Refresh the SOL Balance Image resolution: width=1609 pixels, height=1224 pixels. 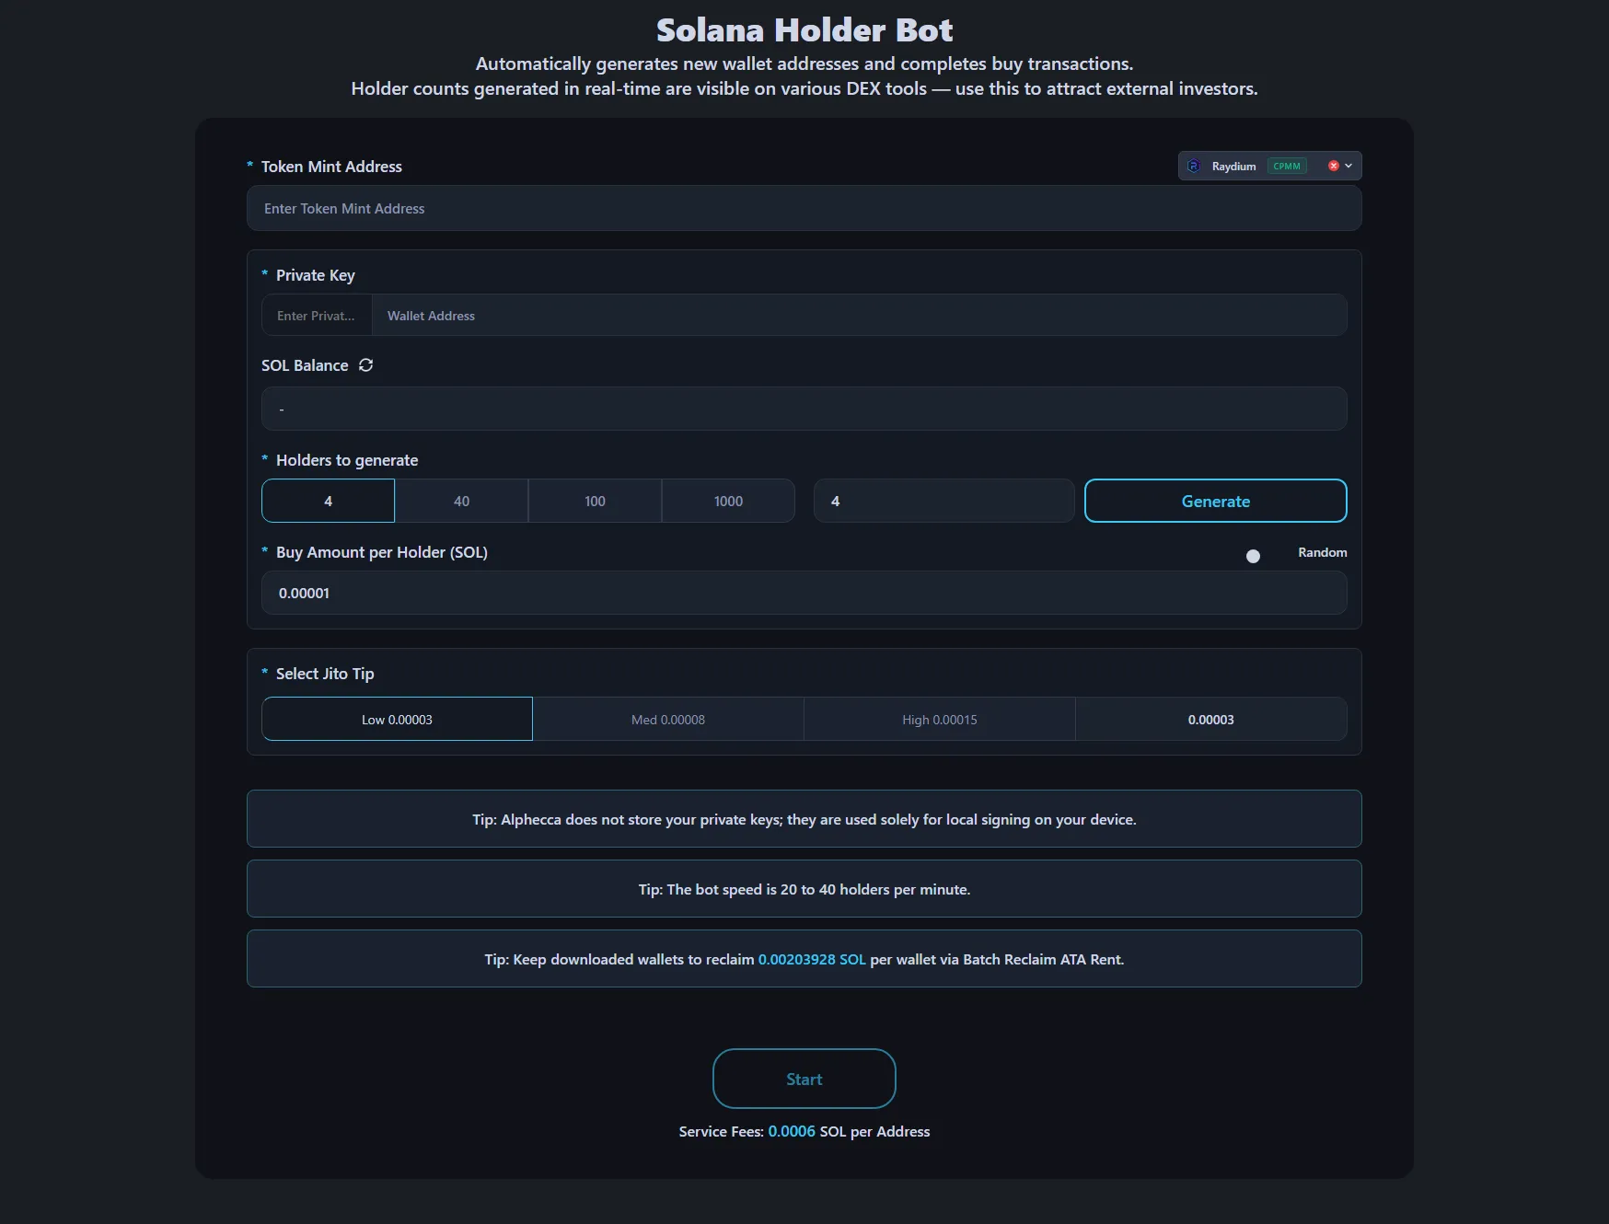pos(365,365)
